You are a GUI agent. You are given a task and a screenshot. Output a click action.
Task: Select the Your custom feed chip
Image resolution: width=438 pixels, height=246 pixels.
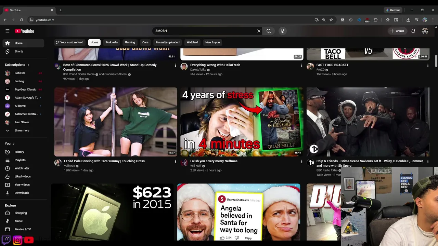(69, 42)
